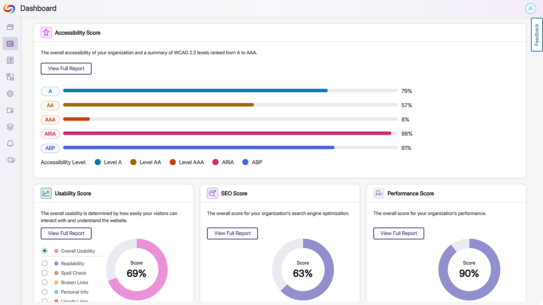Viewport: 543px width, 305px height.
Task: Open the layers stack icon in sidebar
Action: [x=10, y=127]
